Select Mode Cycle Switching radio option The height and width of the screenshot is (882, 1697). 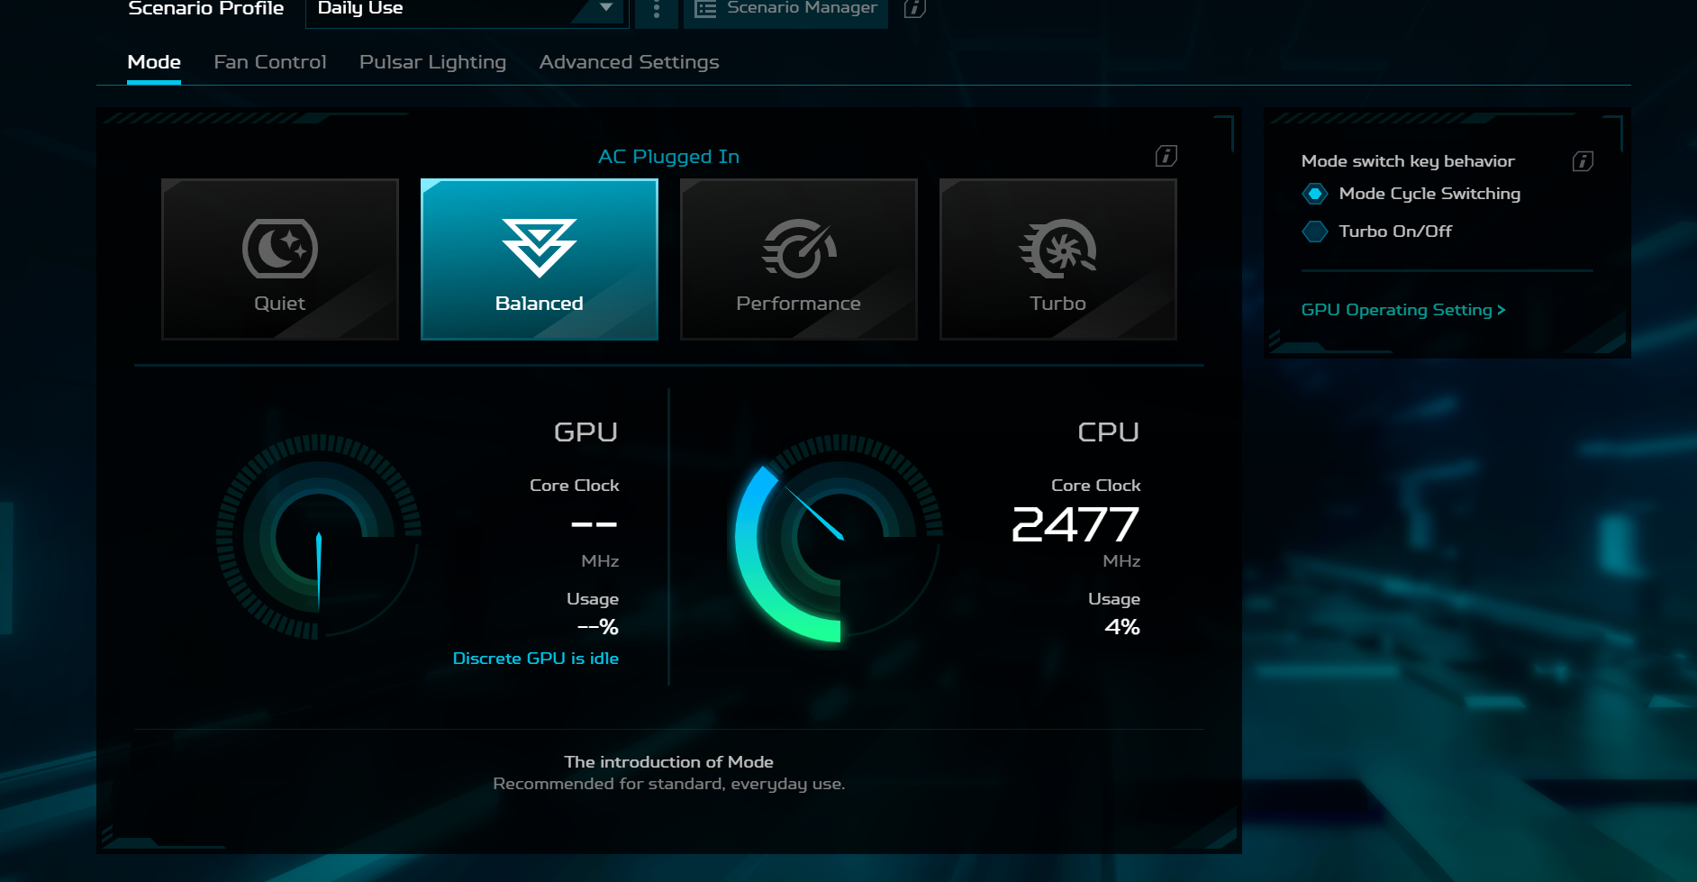click(1315, 194)
